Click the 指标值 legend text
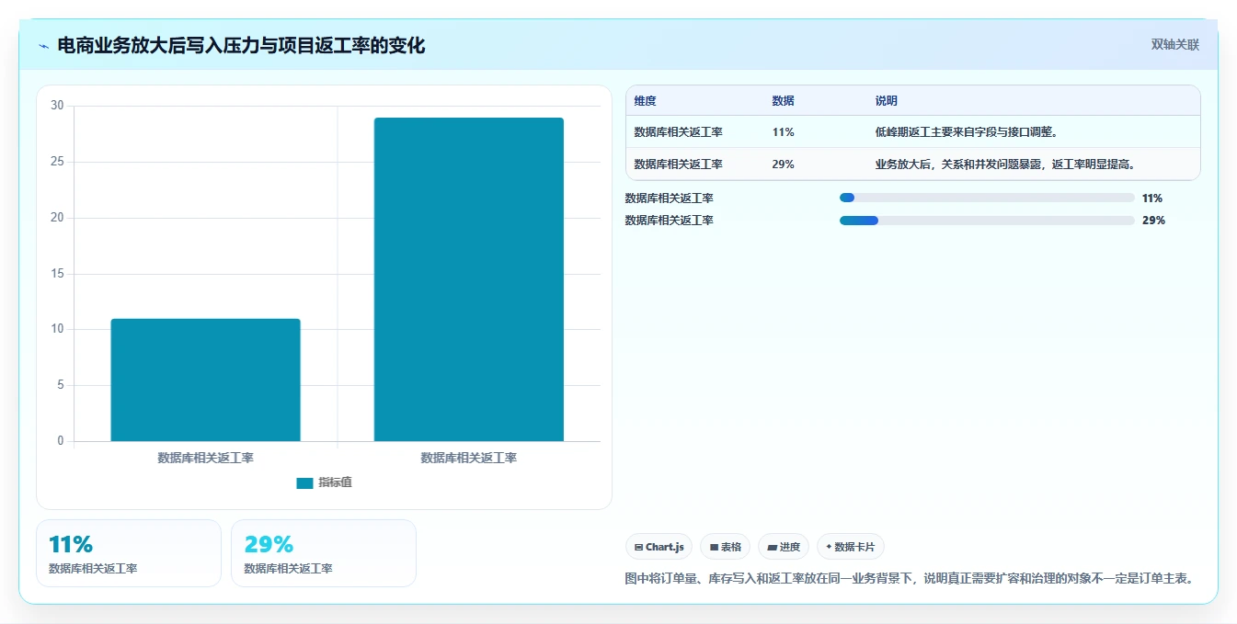The width and height of the screenshot is (1237, 624). point(335,483)
